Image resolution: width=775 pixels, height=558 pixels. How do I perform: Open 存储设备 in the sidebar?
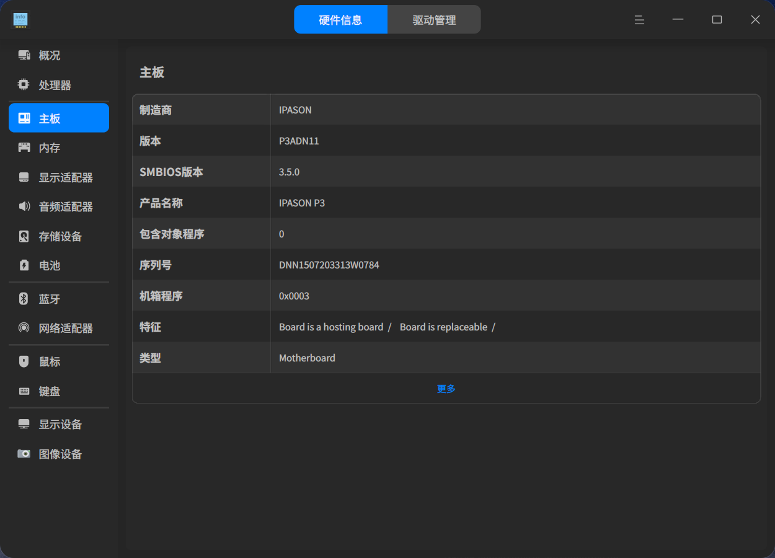[59, 236]
